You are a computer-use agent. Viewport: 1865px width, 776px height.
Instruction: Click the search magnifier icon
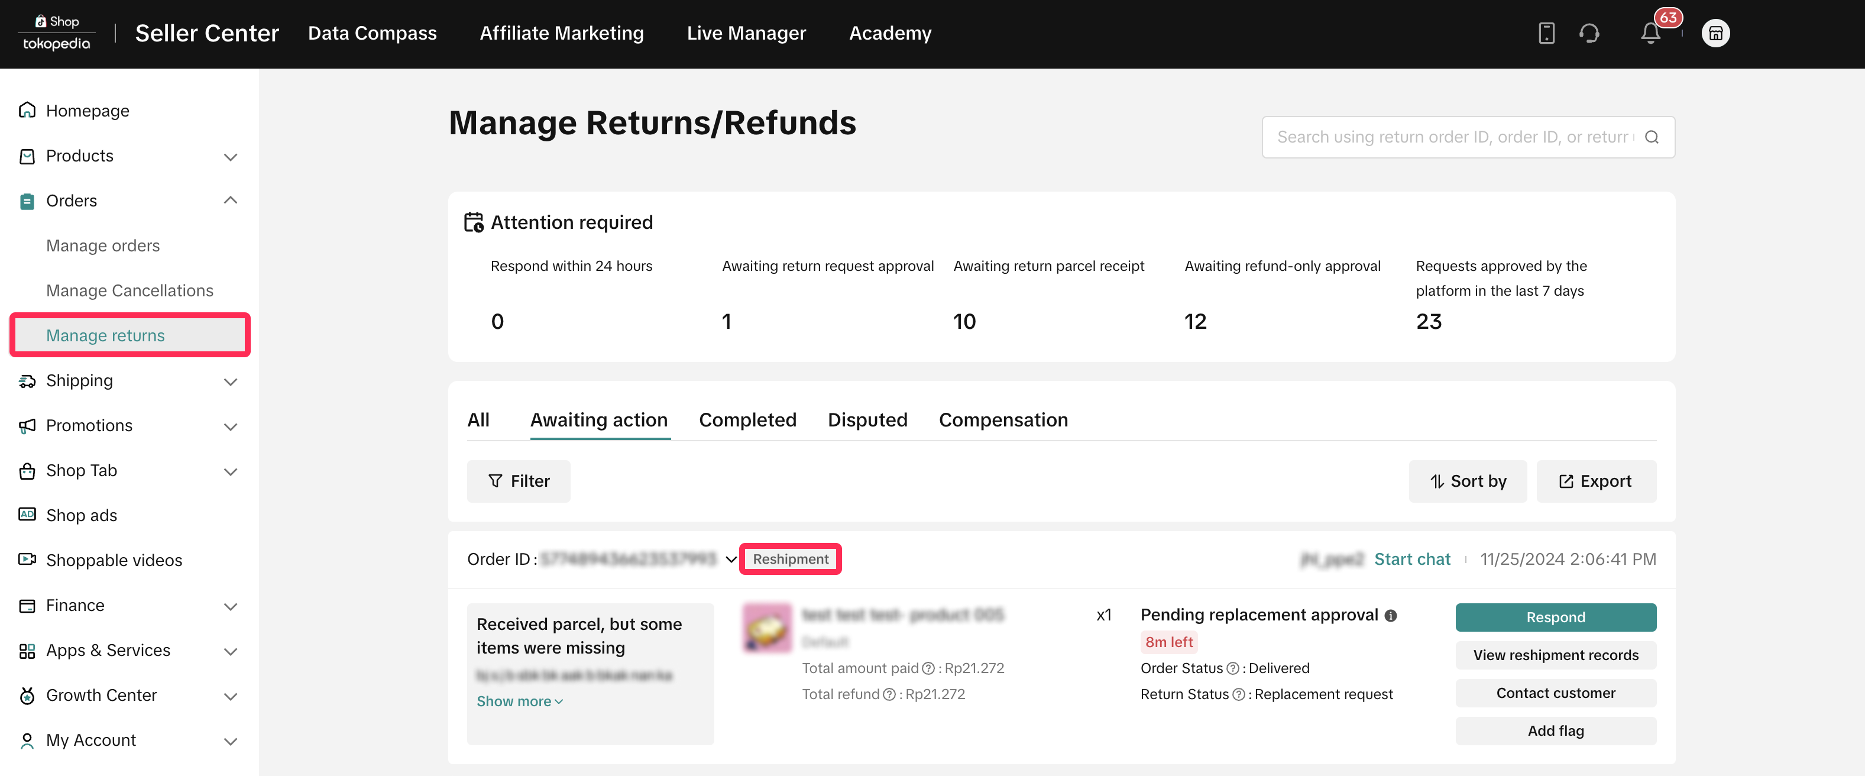[x=1652, y=137]
